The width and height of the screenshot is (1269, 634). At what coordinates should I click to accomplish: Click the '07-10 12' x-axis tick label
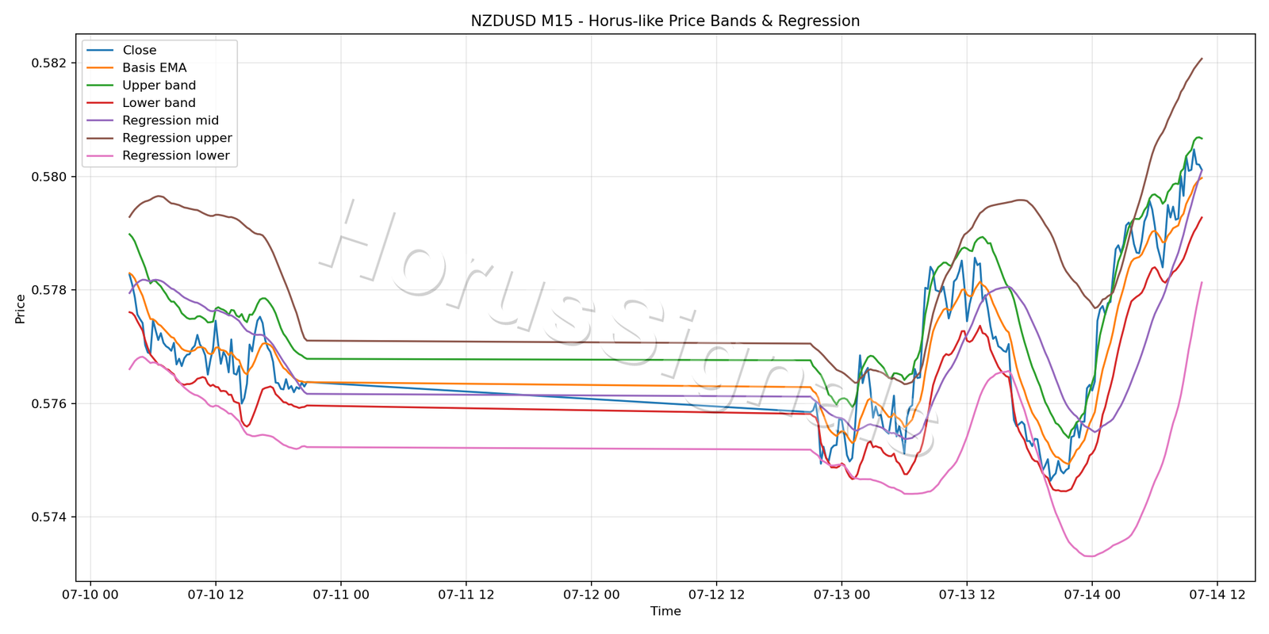tap(216, 595)
